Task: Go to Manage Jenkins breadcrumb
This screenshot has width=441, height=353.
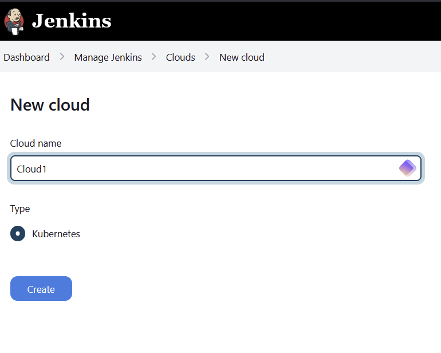Action: [x=108, y=57]
